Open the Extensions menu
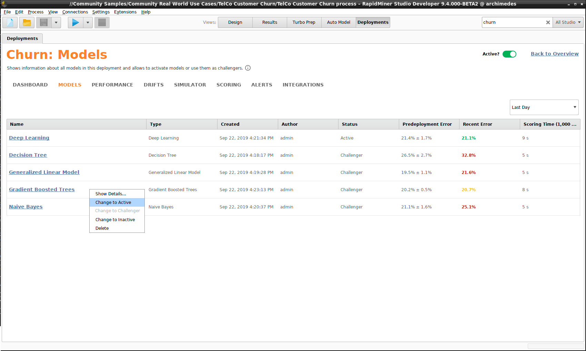Viewport: 586px width, 351px height. pos(125,12)
